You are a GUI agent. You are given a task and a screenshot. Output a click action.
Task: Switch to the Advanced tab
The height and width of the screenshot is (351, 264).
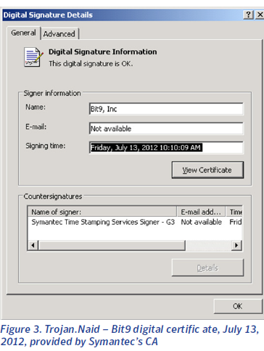(x=59, y=34)
